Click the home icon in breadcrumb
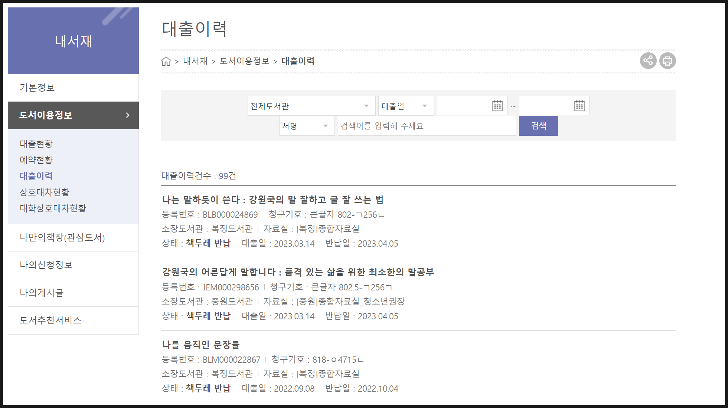This screenshot has height=408, width=728. pyautogui.click(x=166, y=61)
